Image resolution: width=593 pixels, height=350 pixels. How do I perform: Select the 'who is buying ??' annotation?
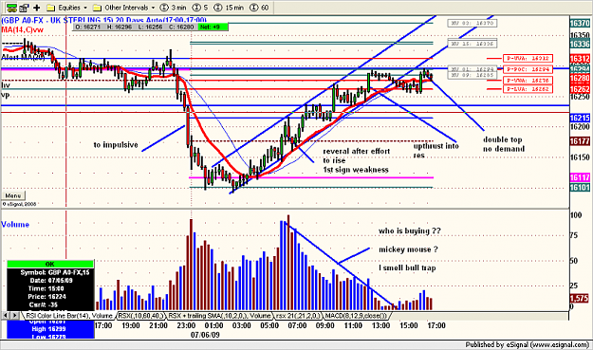pyautogui.click(x=410, y=230)
